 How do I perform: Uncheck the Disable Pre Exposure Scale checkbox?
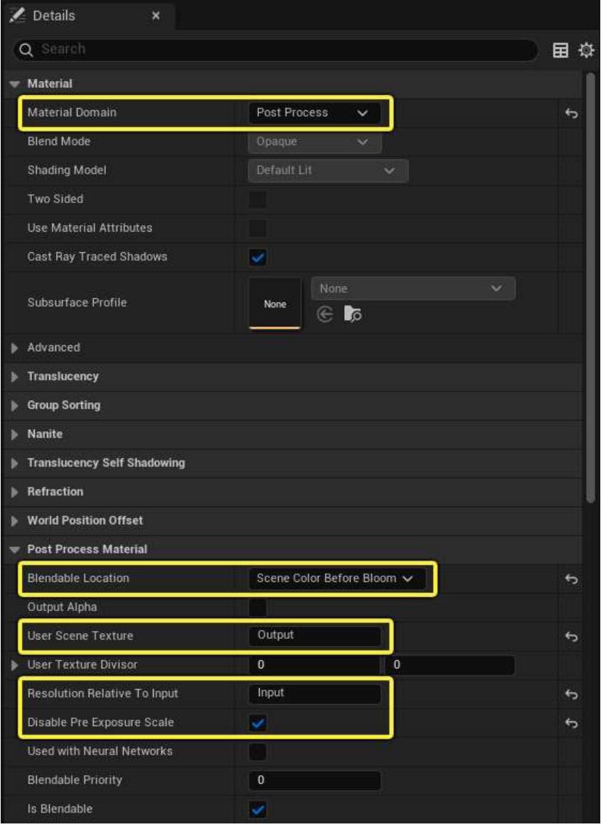click(257, 723)
